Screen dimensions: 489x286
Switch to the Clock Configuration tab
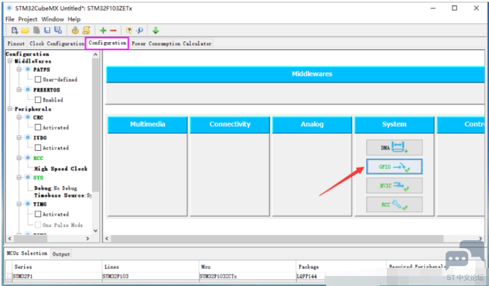coord(57,44)
